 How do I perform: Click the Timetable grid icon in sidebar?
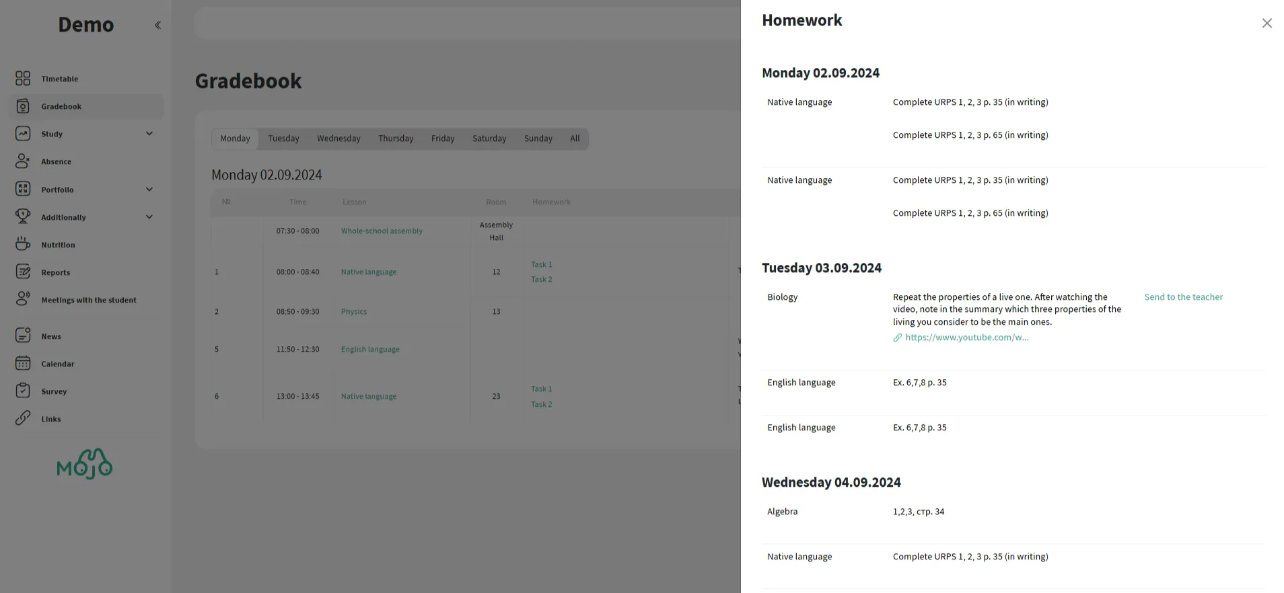23,79
